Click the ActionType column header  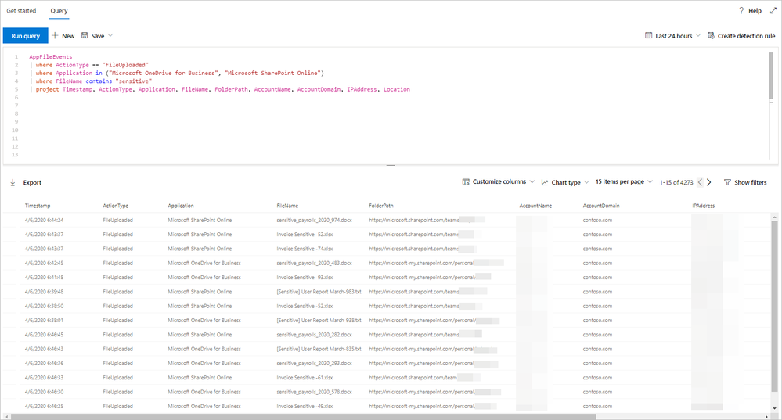(115, 206)
